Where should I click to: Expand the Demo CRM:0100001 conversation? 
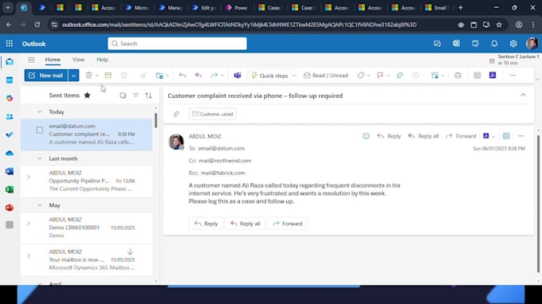pyautogui.click(x=29, y=224)
